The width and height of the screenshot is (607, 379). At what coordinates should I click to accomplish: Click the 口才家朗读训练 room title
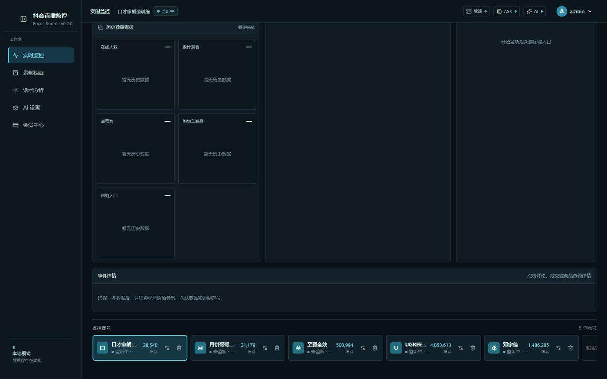[134, 12]
